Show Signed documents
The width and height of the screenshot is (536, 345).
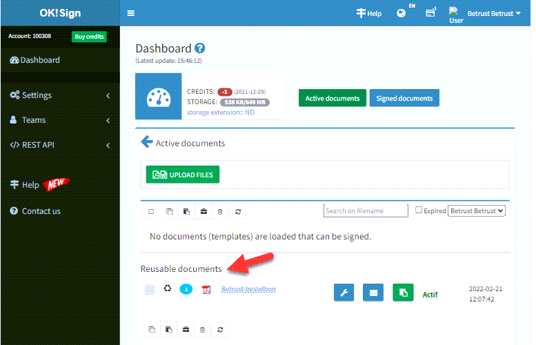tap(404, 98)
